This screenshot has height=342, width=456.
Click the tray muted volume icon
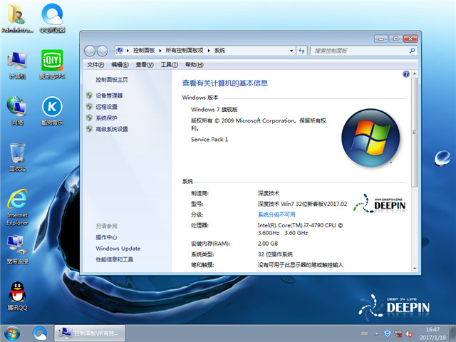pyautogui.click(x=409, y=334)
